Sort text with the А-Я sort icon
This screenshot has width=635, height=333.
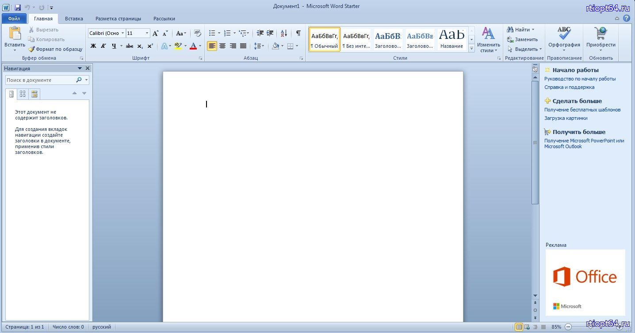click(x=284, y=33)
